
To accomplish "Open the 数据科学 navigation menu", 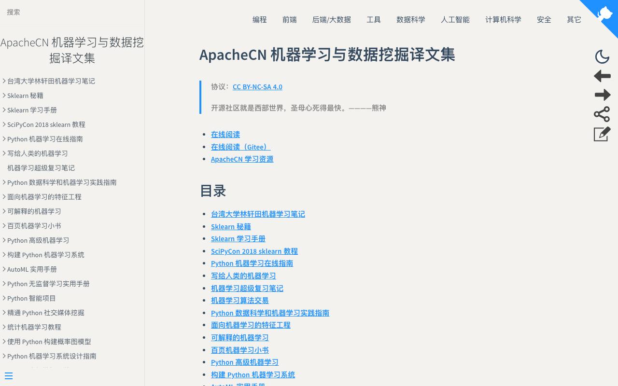I will click(x=411, y=19).
